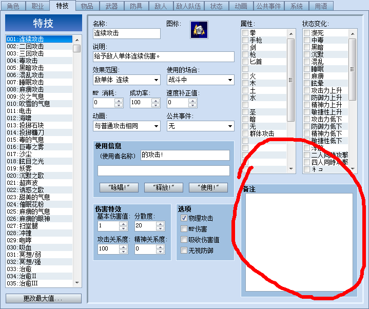Select skill 012:海啸
This screenshot has width=369, height=309.
click(39, 118)
